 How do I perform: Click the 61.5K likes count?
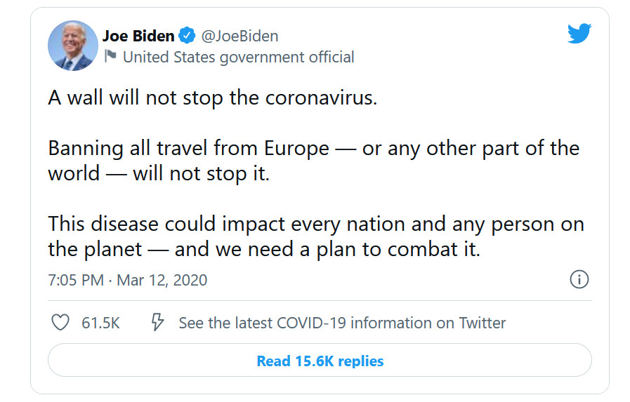pos(101,323)
